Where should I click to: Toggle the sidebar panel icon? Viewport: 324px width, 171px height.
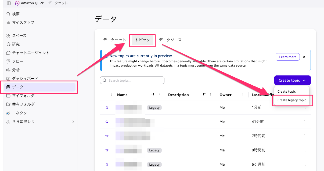click(x=9, y=3)
